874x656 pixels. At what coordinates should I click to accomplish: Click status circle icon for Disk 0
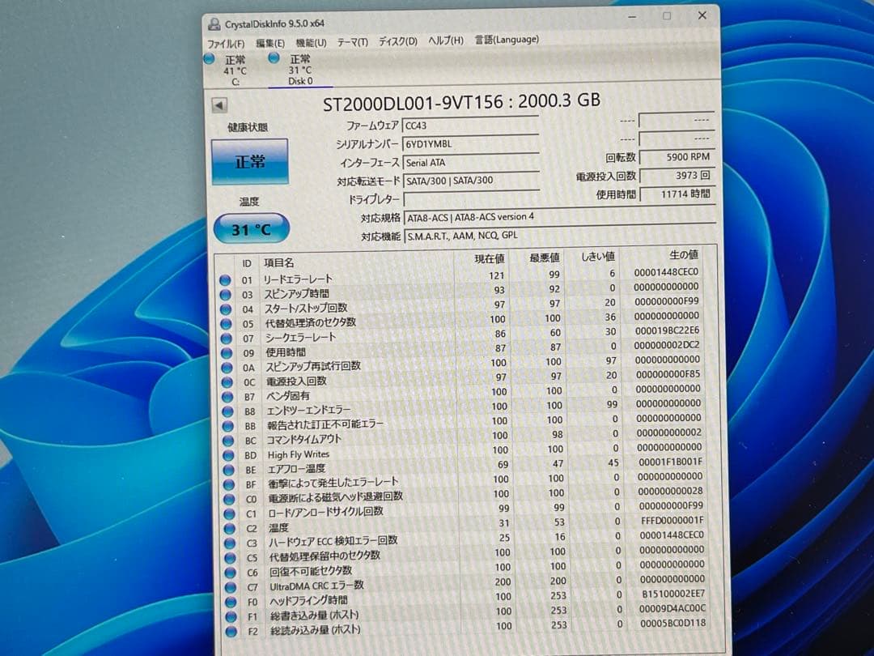point(274,58)
